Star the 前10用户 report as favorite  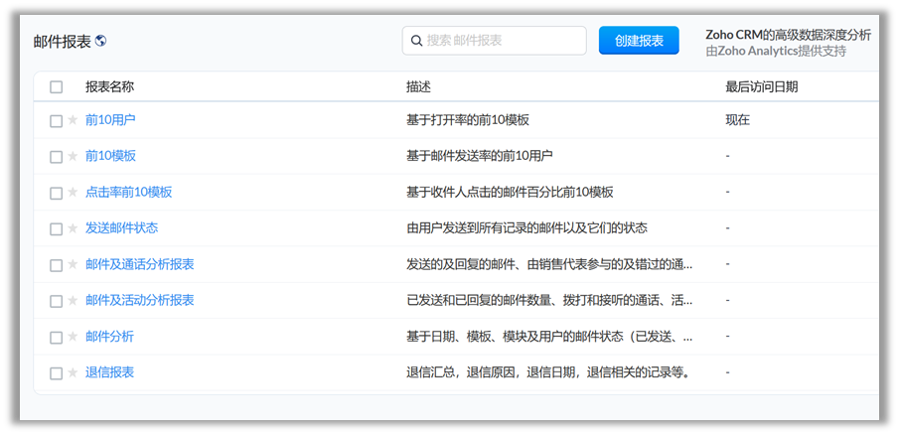click(x=73, y=120)
